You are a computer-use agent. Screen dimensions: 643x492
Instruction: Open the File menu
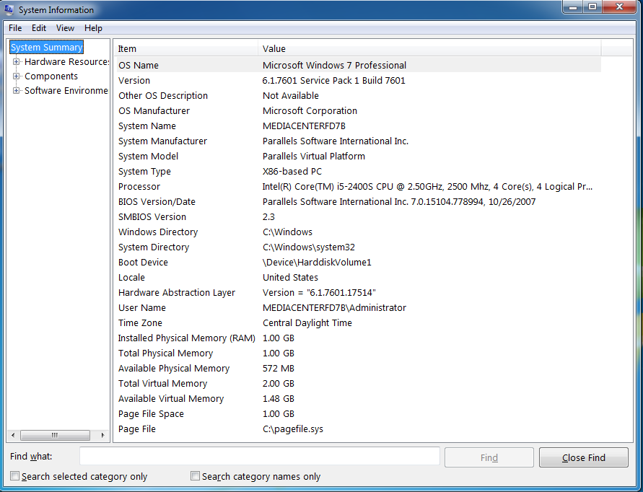pyautogui.click(x=14, y=27)
